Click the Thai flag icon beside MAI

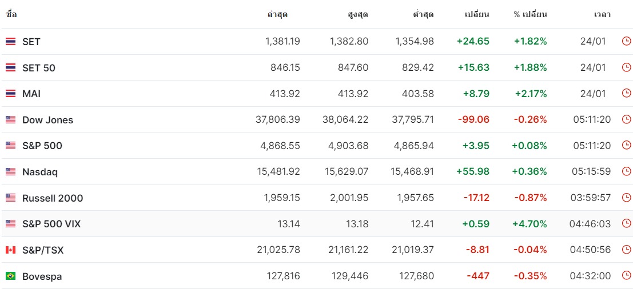pyautogui.click(x=10, y=94)
